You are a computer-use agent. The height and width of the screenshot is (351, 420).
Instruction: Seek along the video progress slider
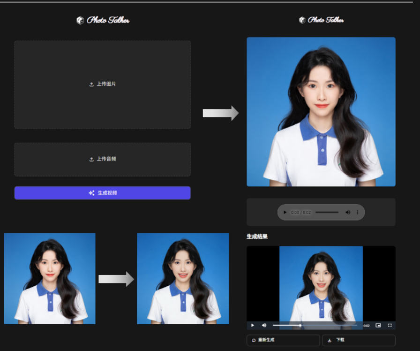point(315,325)
